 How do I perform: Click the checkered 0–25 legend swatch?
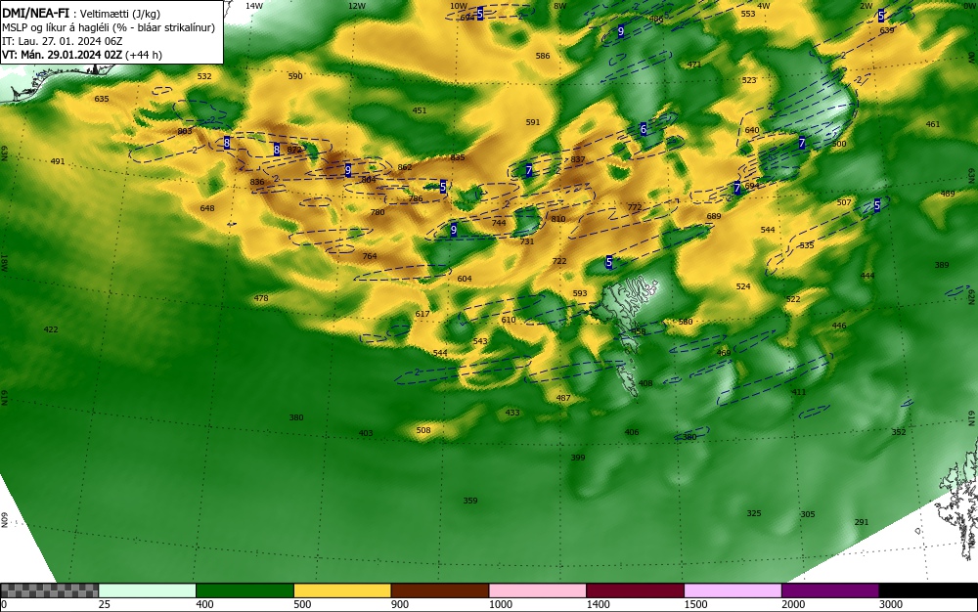coord(49,590)
